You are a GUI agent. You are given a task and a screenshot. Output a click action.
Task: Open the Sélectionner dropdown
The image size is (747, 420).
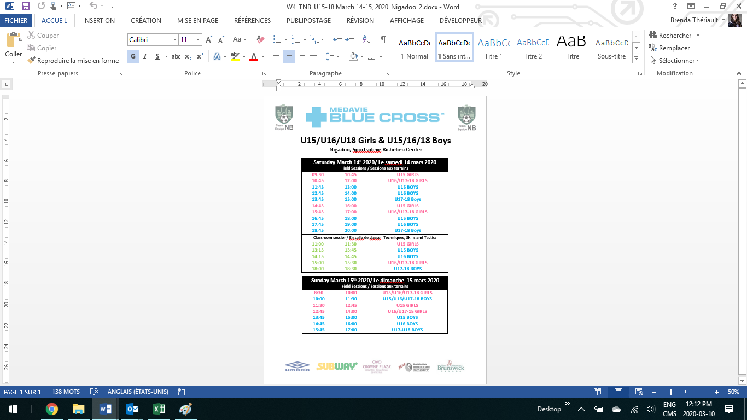pos(674,61)
